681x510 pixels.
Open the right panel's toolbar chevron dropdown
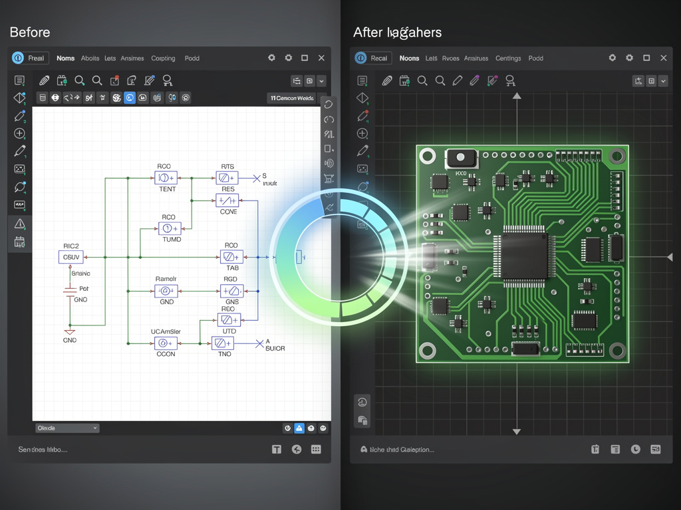663,80
